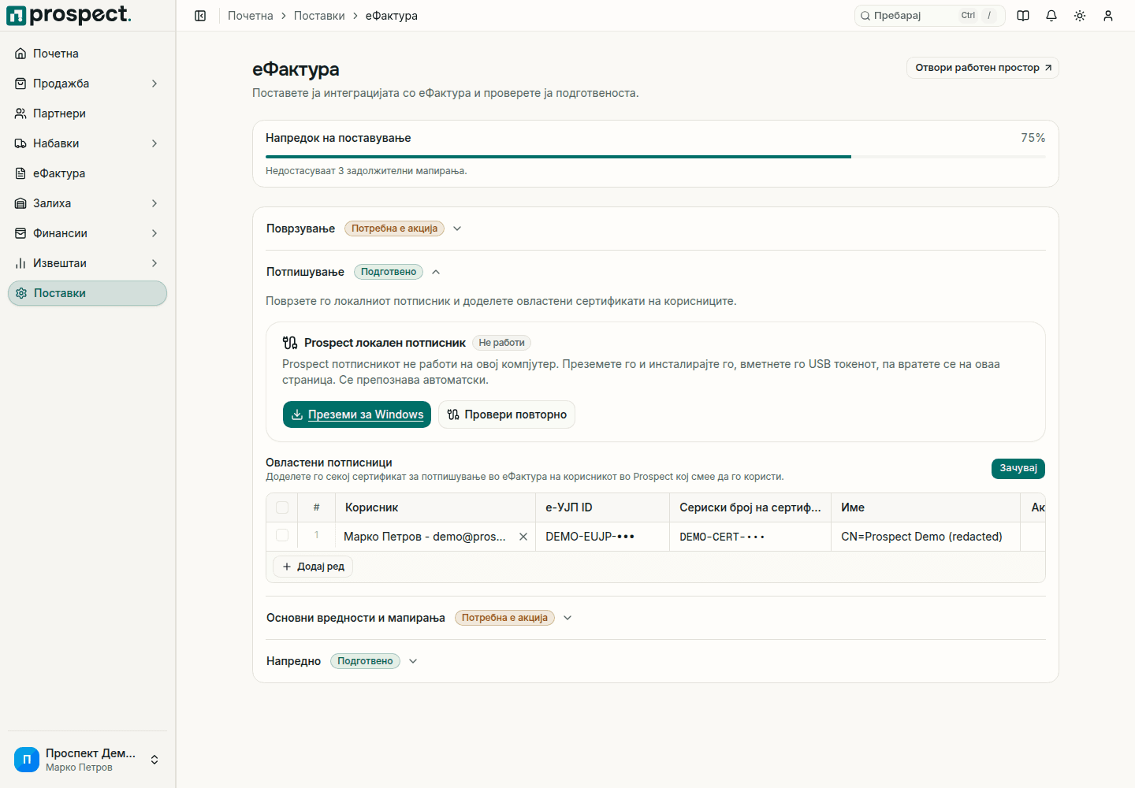This screenshot has width=1135, height=788.
Task: Expand the Финансии submenu chevron
Action: (154, 233)
